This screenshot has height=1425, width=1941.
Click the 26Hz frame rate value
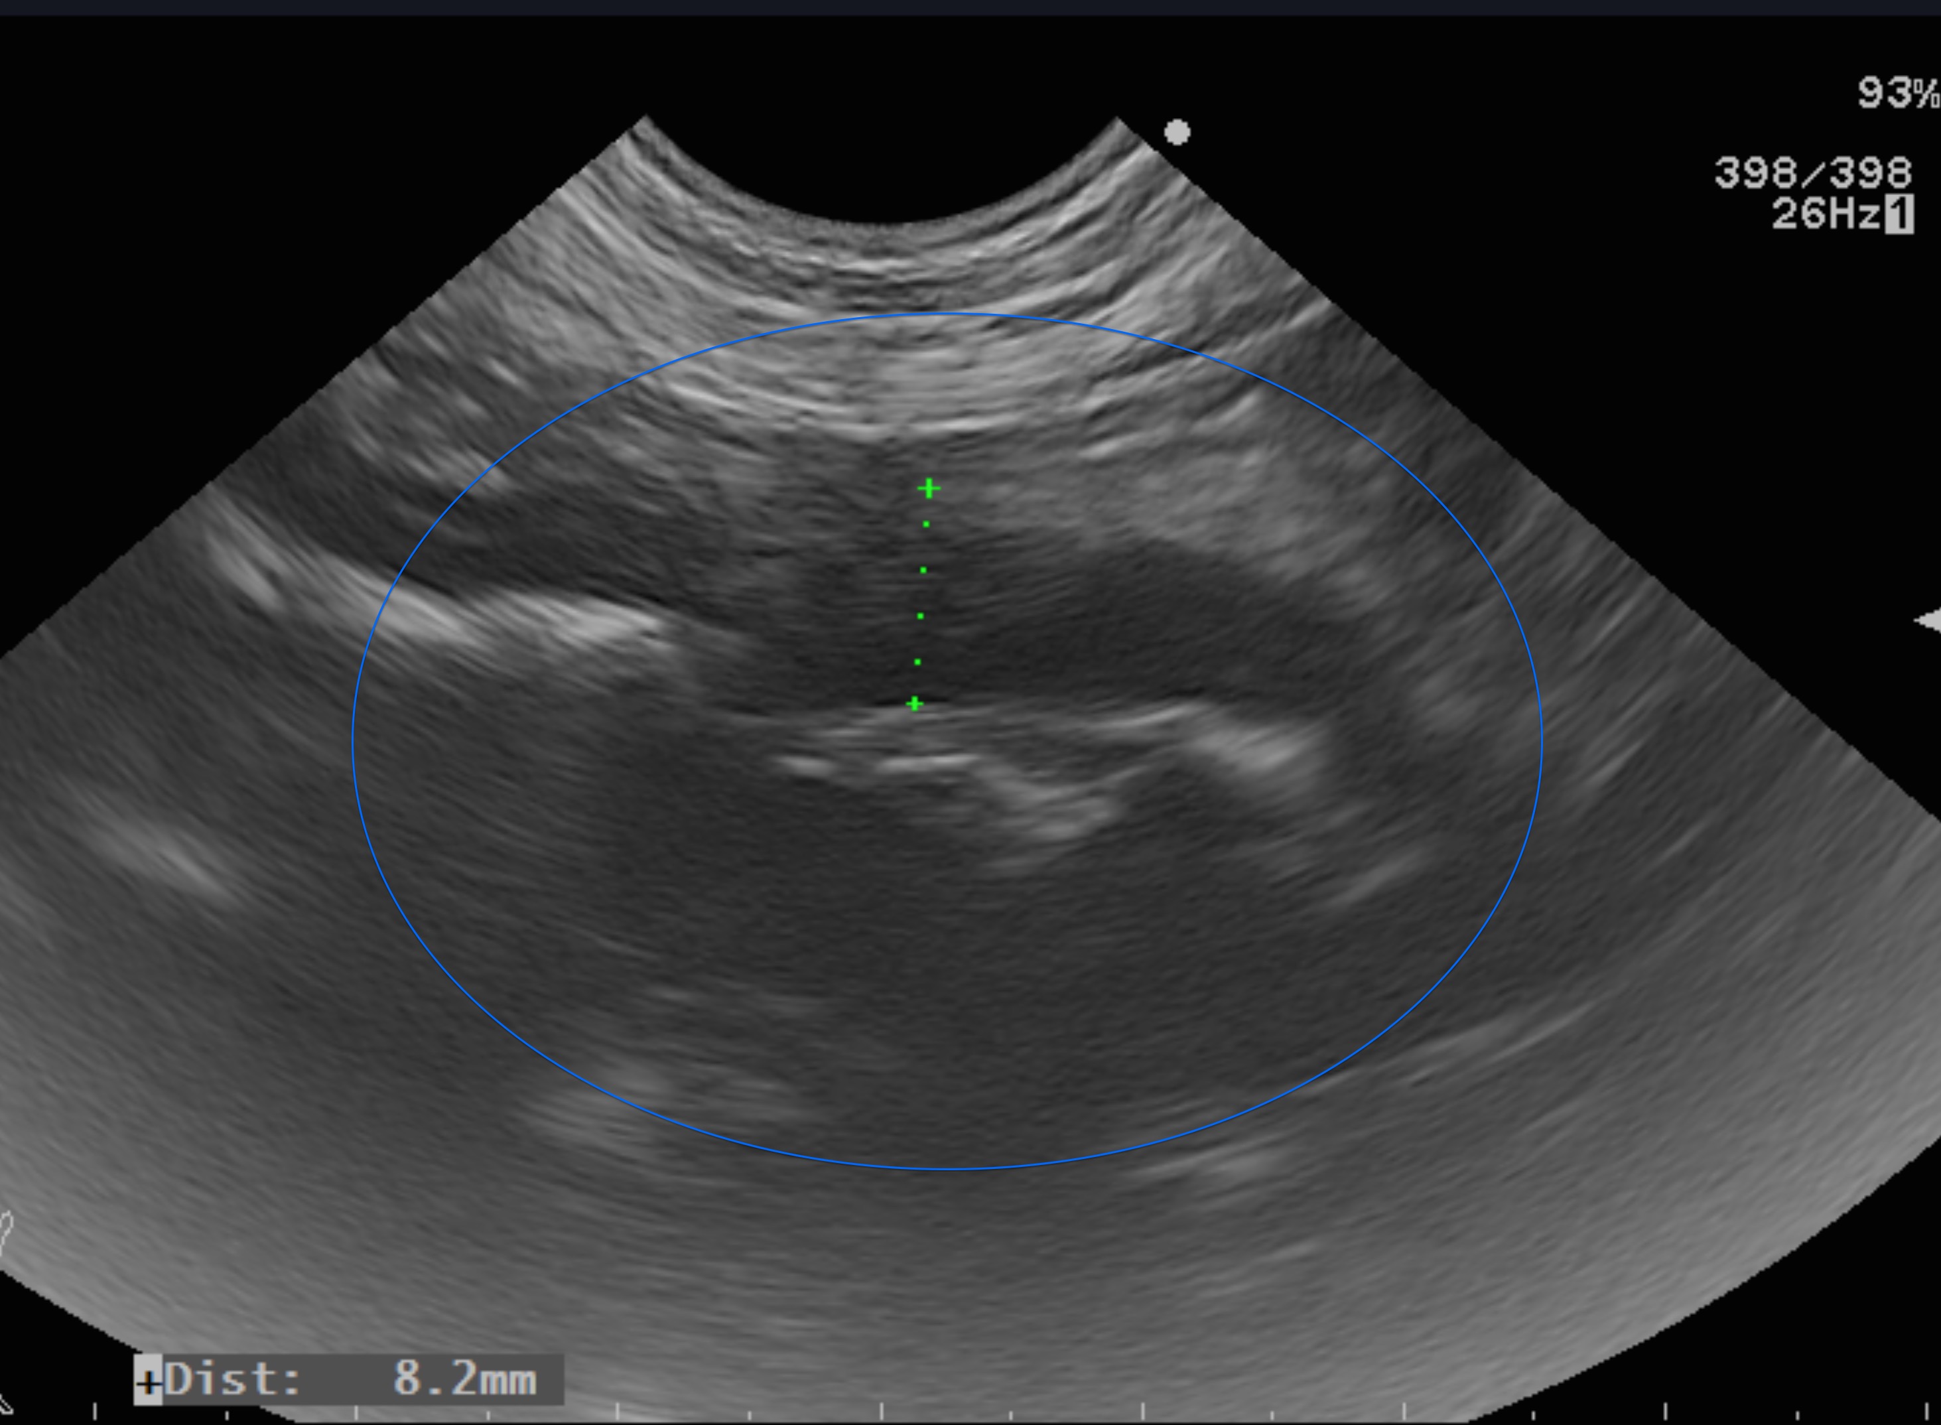[1826, 214]
